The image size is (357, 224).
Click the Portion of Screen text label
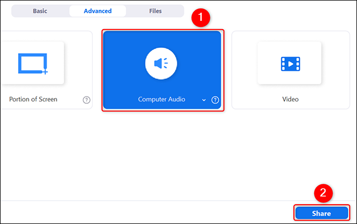pyautogui.click(x=34, y=100)
